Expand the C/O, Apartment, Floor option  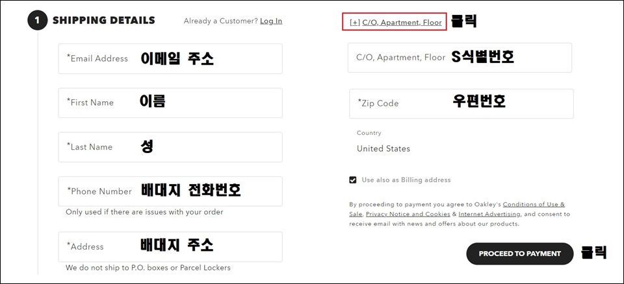click(x=396, y=23)
